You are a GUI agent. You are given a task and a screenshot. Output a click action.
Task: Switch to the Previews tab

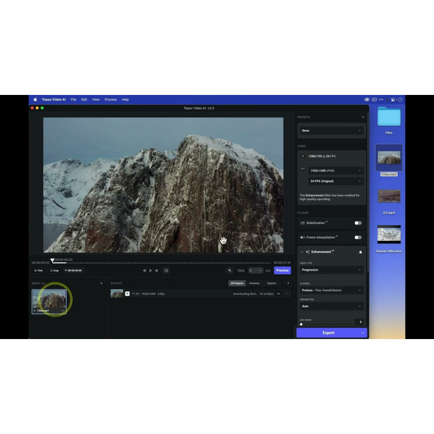click(x=254, y=283)
